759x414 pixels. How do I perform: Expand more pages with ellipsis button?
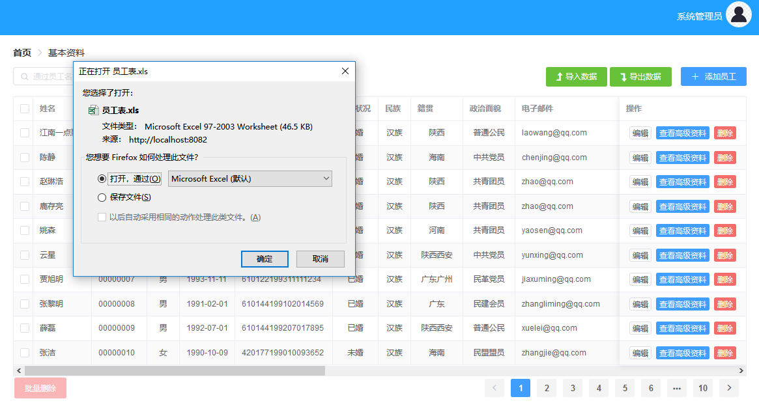pyautogui.click(x=677, y=388)
